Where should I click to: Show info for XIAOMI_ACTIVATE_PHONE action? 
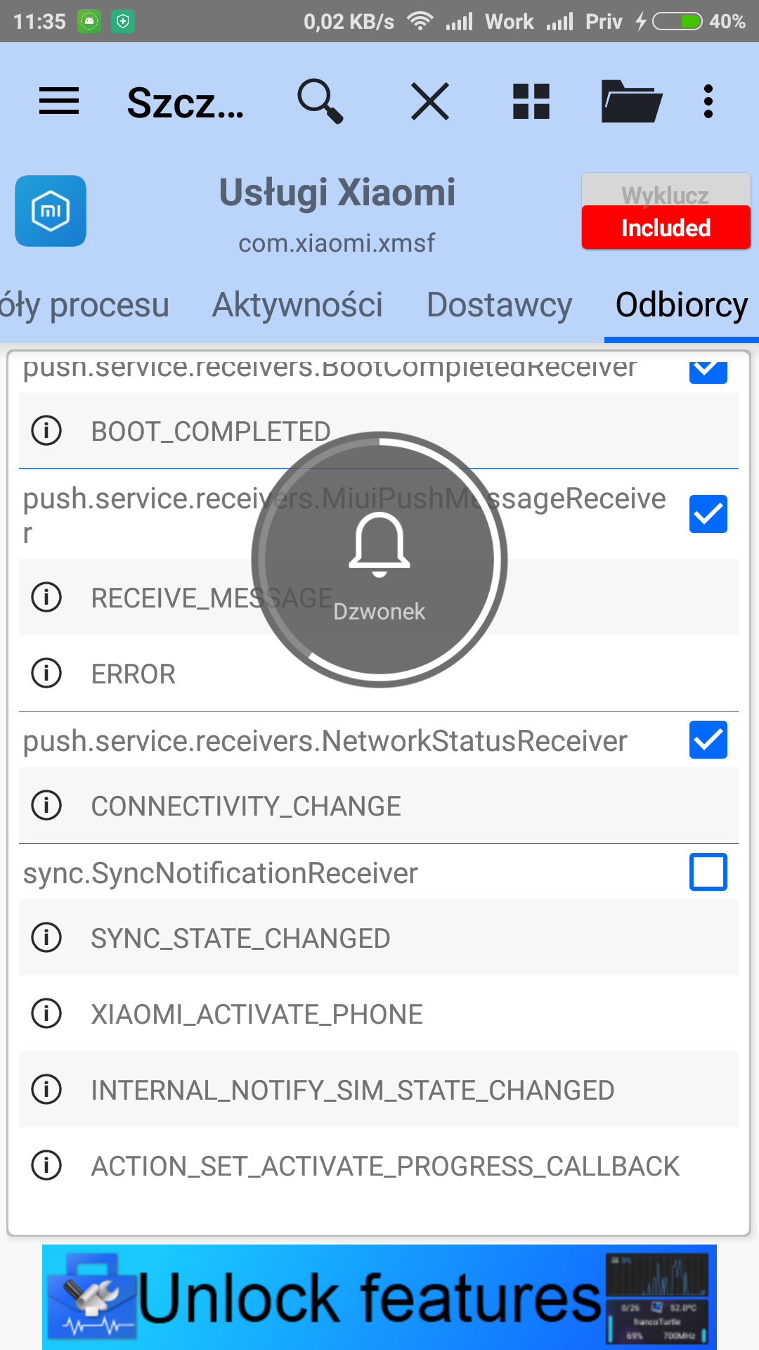(x=47, y=1014)
